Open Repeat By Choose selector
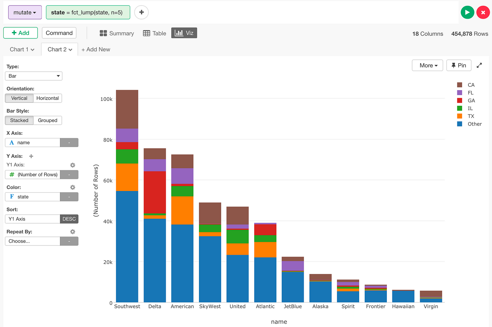This screenshot has width=492, height=327. click(x=33, y=241)
